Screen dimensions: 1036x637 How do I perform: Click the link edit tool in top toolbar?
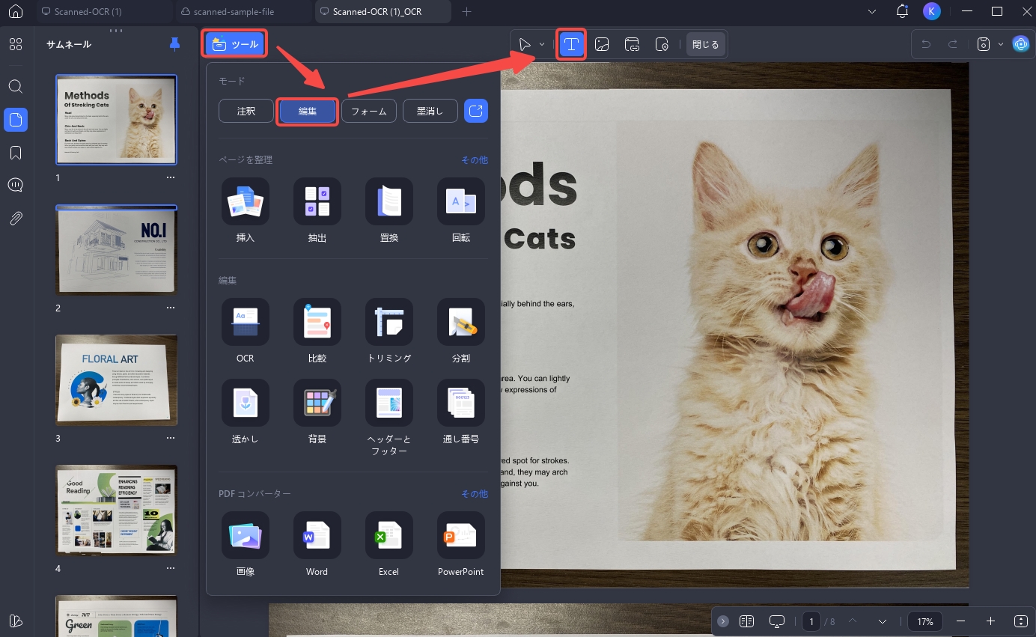[x=632, y=45]
